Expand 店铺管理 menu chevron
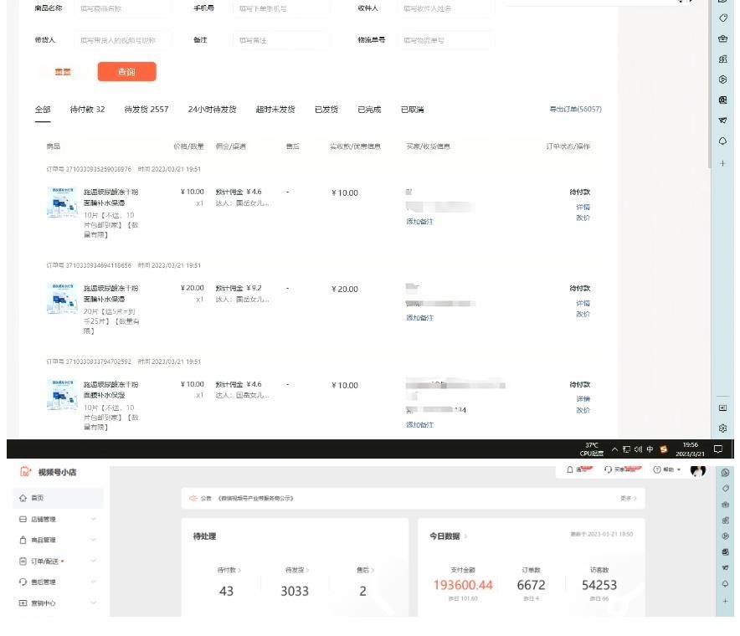740x636 pixels. click(94, 519)
